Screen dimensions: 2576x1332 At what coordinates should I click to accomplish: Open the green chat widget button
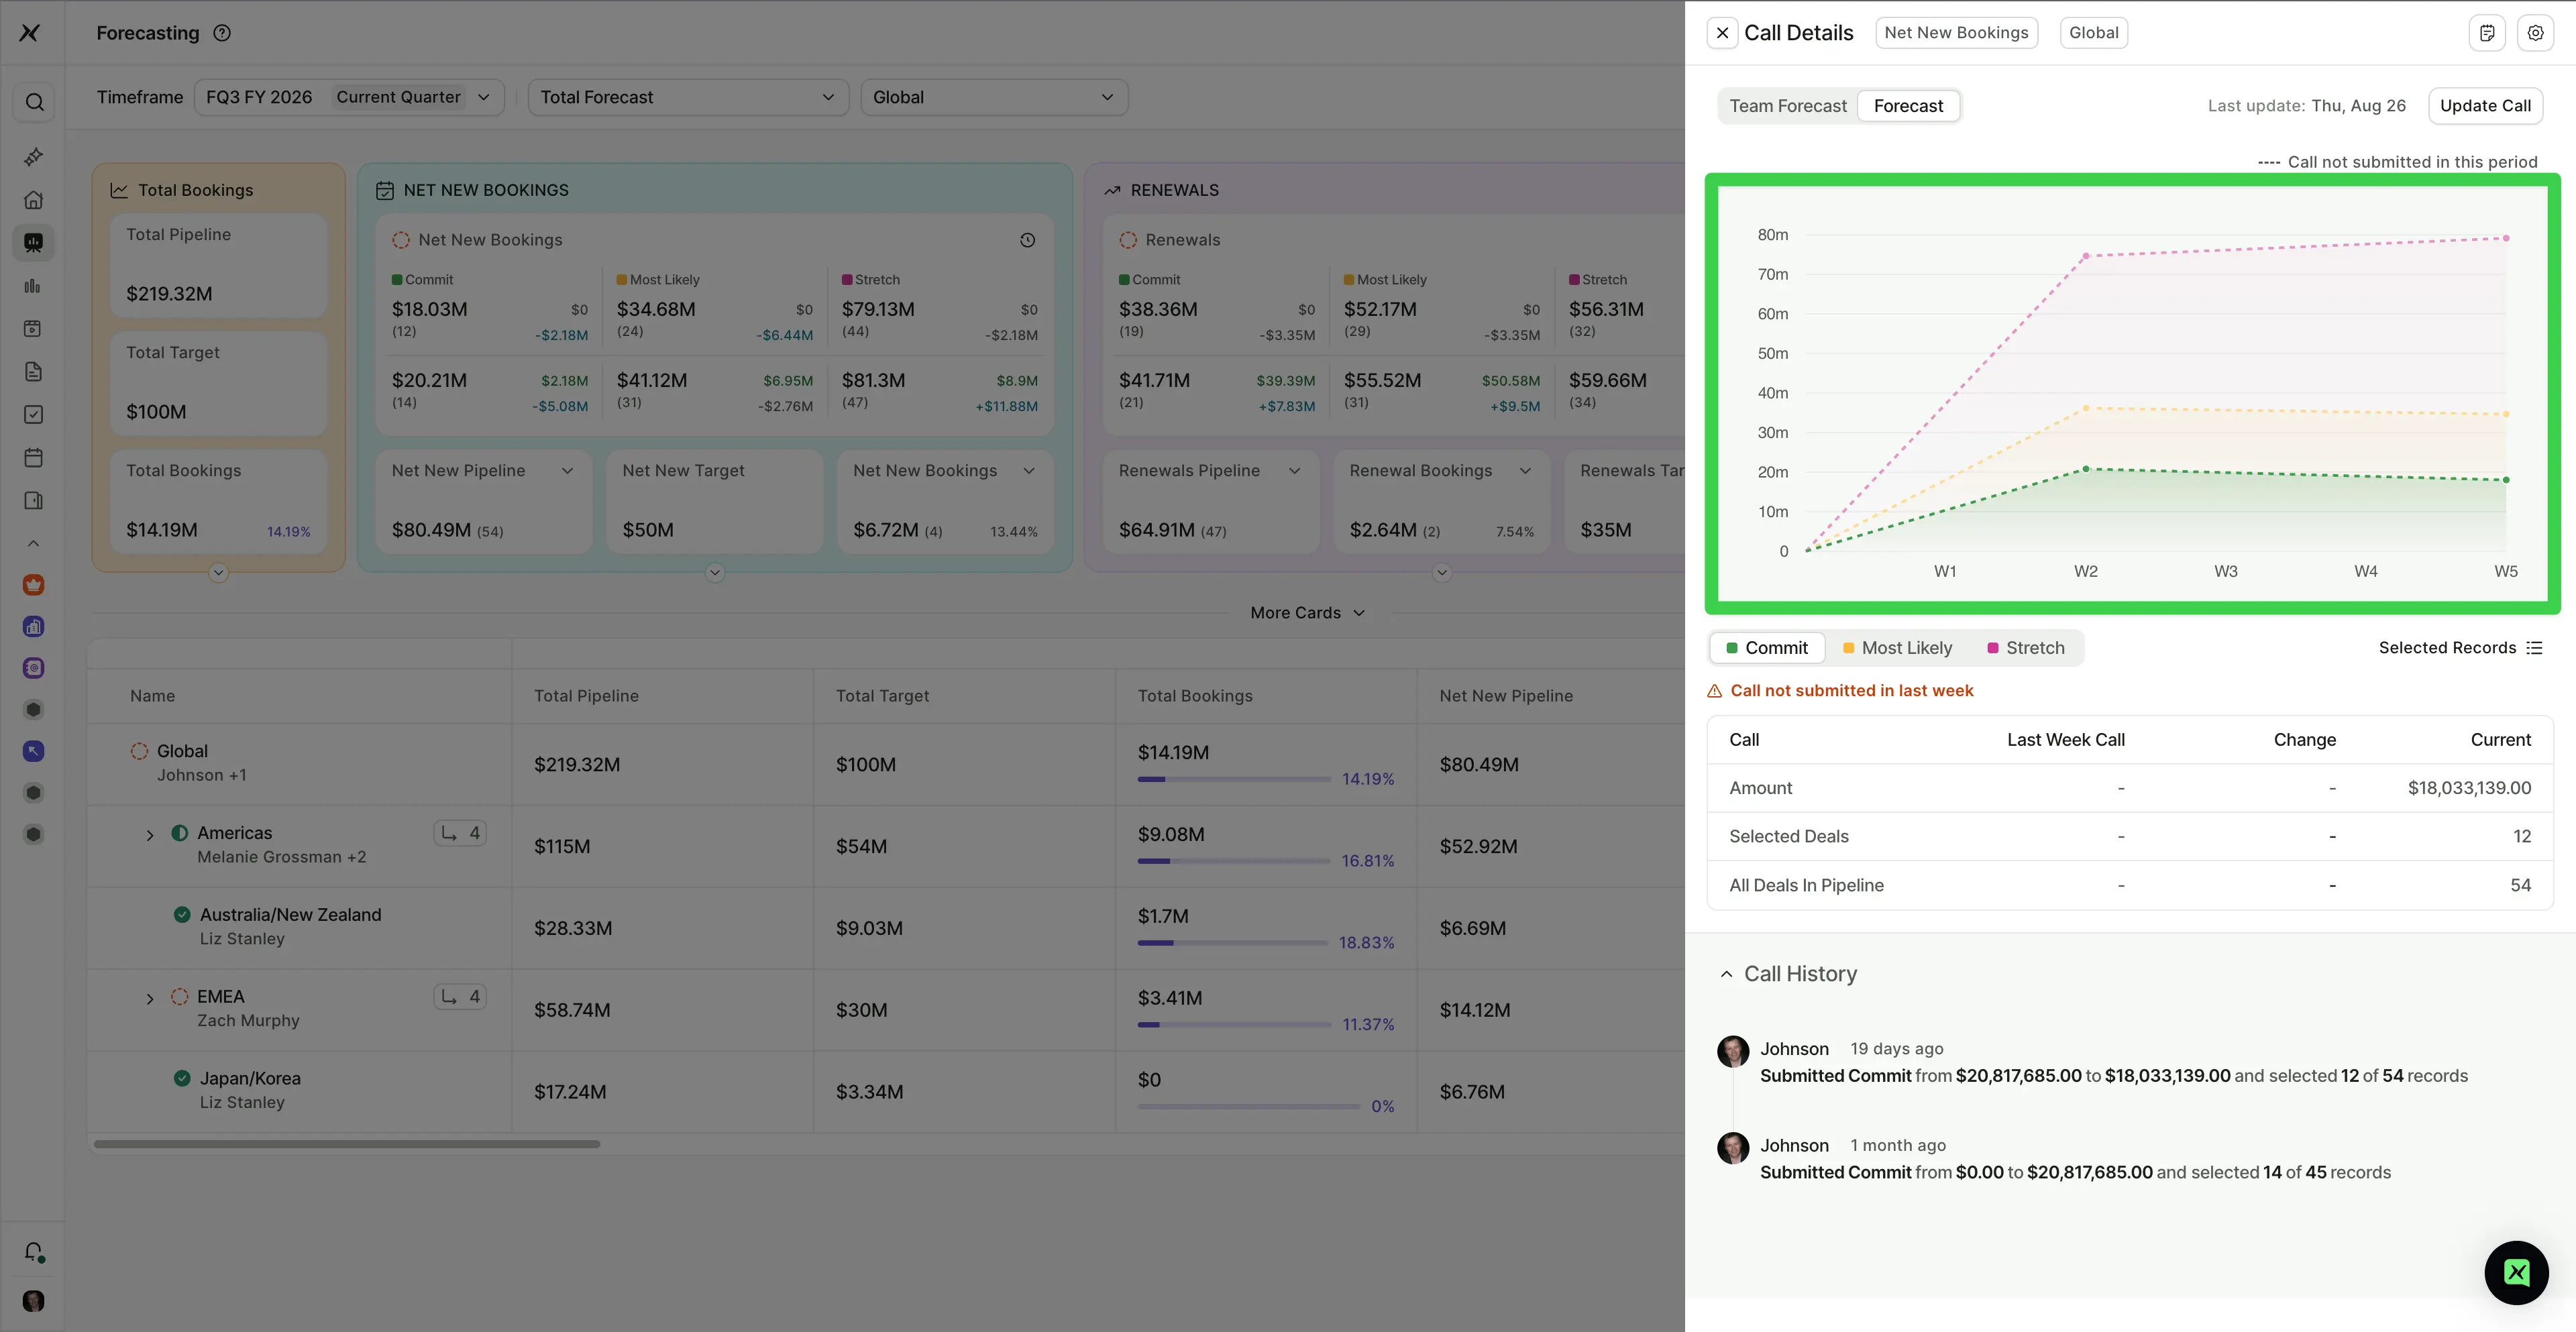point(2516,1273)
